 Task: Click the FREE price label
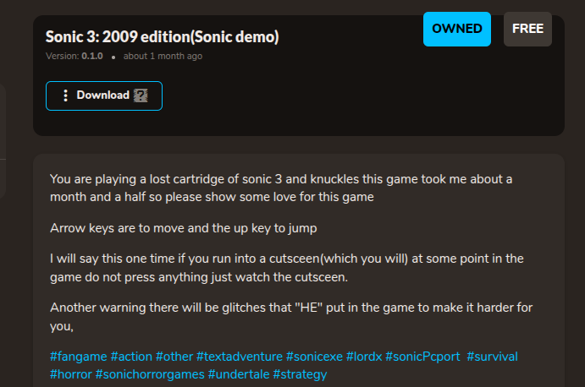(x=527, y=29)
